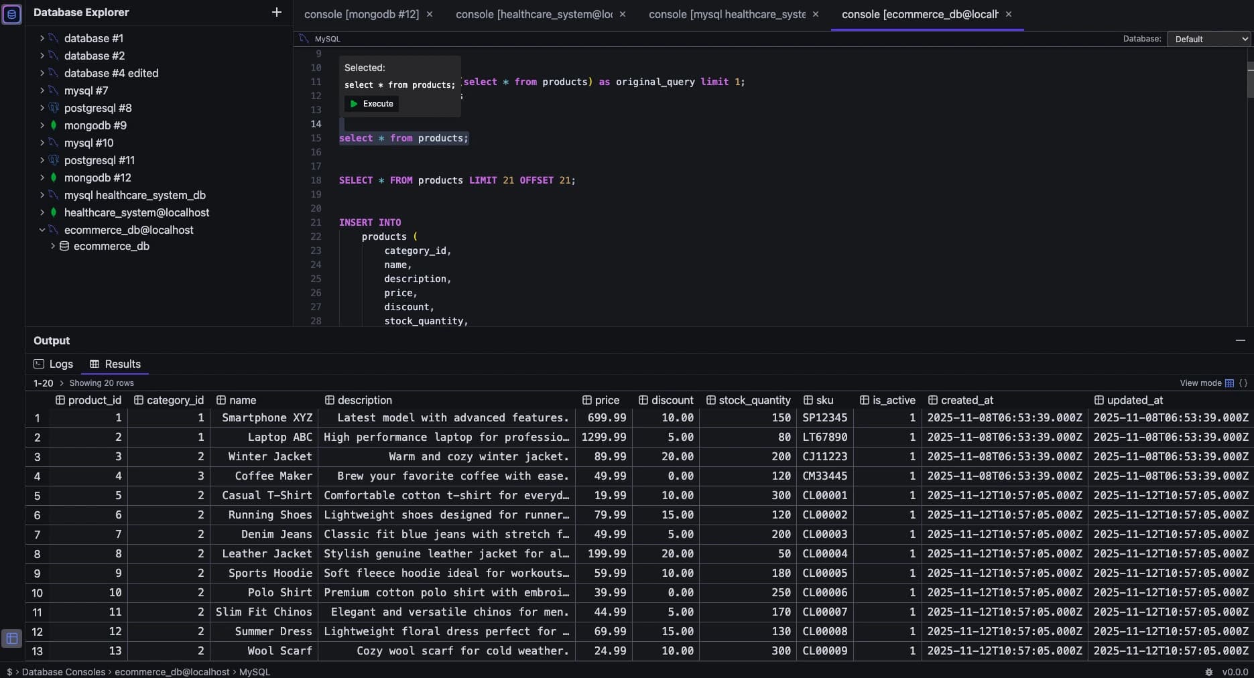Expand the ecommerce_db schema node
Viewport: 1254px width, 678px height.
(52, 246)
